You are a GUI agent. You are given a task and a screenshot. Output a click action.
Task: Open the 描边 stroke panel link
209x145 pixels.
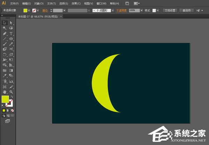click(45, 10)
